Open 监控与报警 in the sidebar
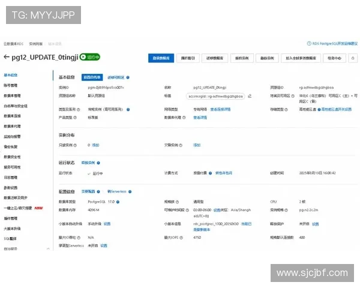The height and width of the screenshot is (288, 360). 12,136
